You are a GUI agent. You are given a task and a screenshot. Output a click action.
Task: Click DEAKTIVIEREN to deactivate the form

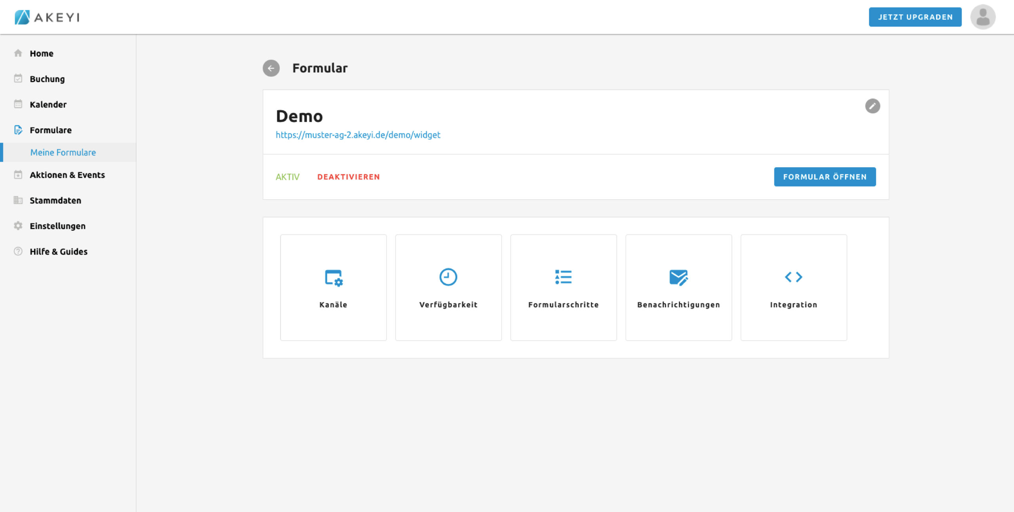pos(348,177)
